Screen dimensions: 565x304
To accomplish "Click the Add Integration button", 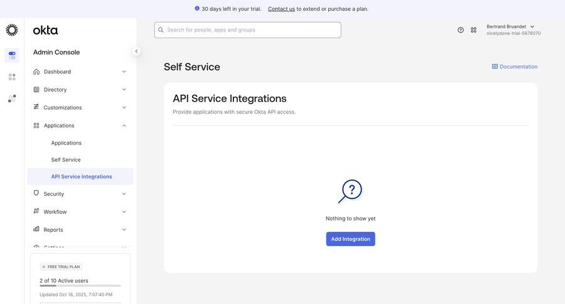I will [x=350, y=239].
